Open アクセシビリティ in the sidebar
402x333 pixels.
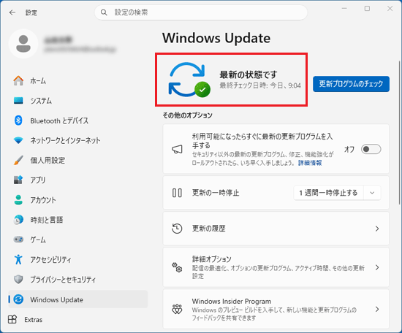pyautogui.click(x=78, y=259)
